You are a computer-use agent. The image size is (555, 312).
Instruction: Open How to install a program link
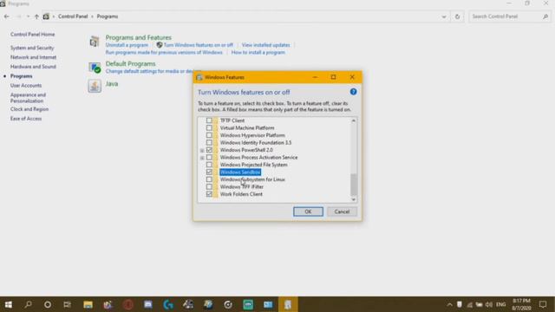258,52
